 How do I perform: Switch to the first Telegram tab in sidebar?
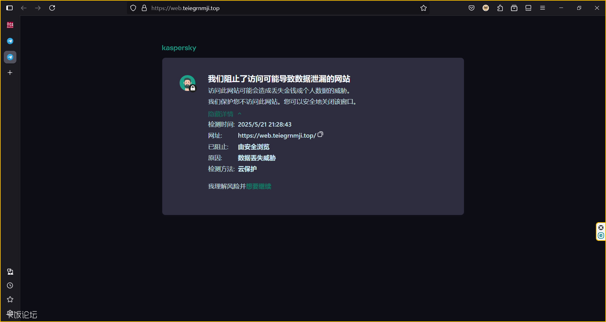pyautogui.click(x=10, y=41)
